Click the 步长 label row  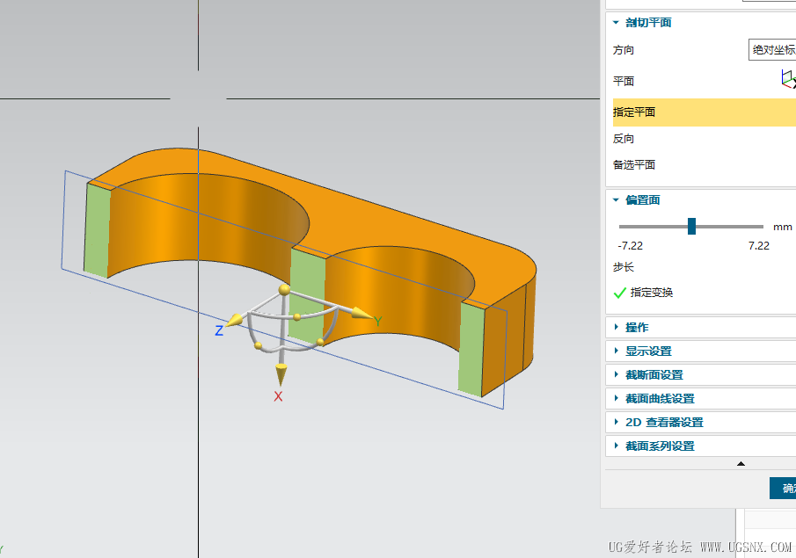pos(624,267)
